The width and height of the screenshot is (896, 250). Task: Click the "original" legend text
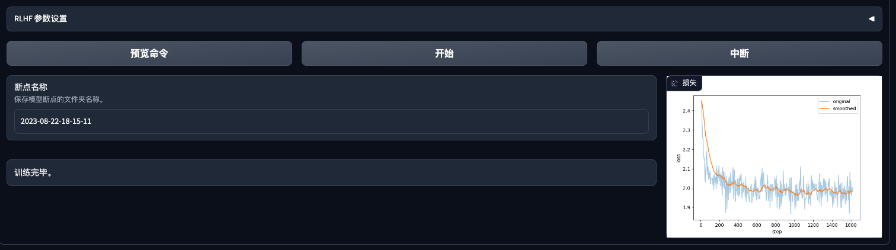(x=841, y=102)
